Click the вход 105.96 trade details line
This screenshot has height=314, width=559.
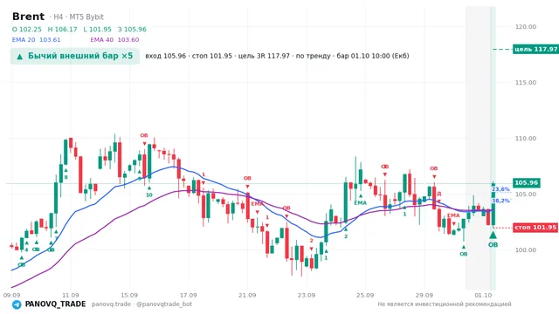(277, 56)
